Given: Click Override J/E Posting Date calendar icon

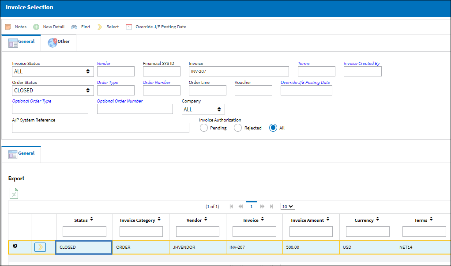Looking at the screenshot, I should pyautogui.click(x=129, y=27).
